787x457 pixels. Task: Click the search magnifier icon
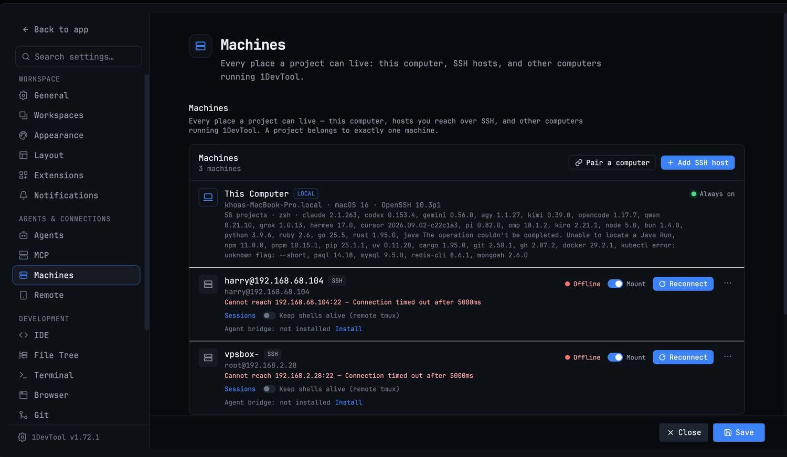point(26,57)
